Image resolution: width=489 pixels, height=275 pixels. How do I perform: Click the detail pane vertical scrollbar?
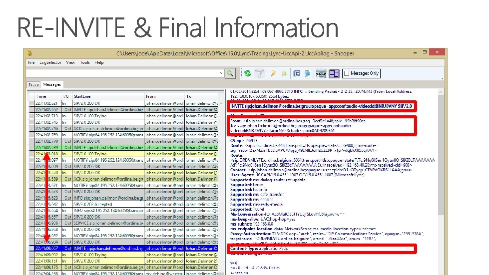pyautogui.click(x=441, y=156)
